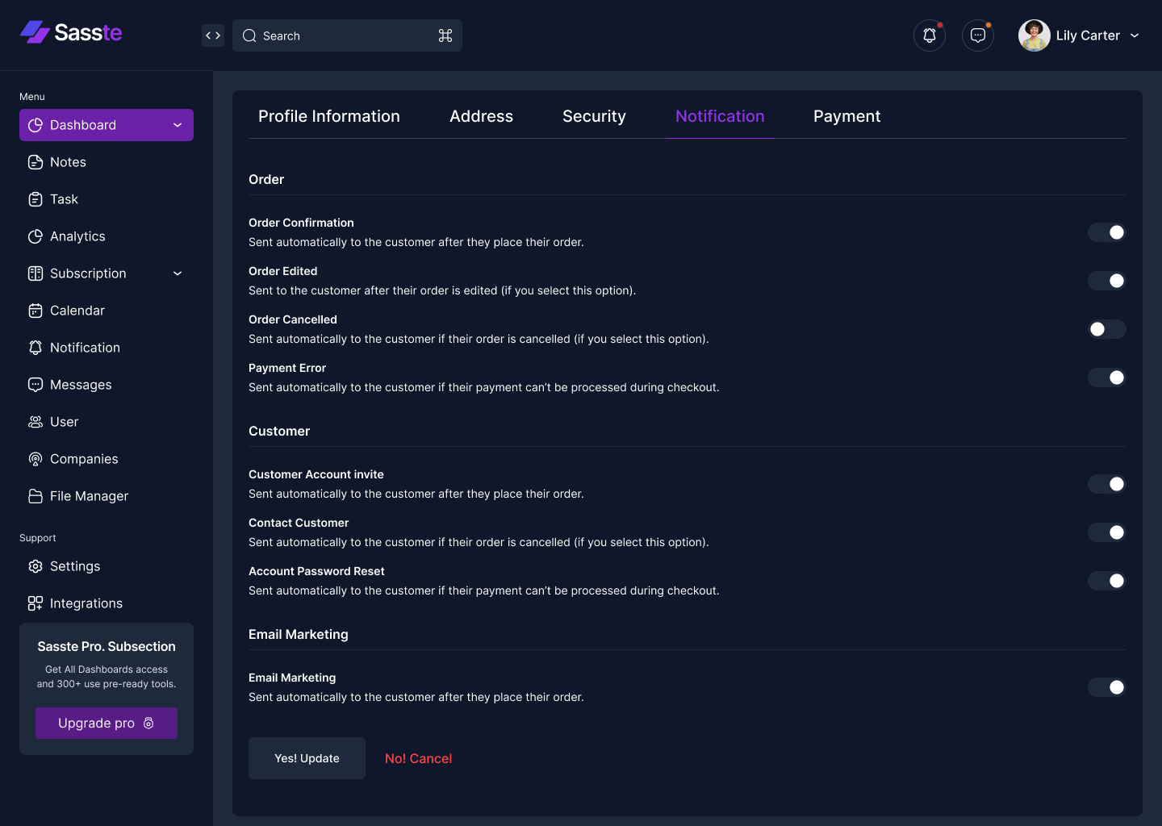1162x826 pixels.
Task: Open the chat messages icon in header
Action: [978, 35]
